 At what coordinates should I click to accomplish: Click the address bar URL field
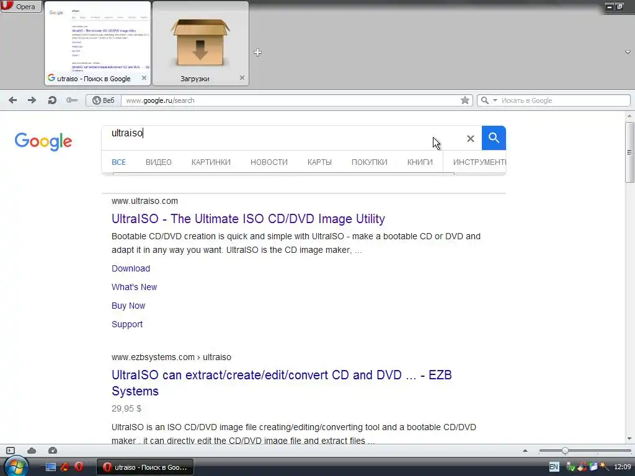click(290, 100)
